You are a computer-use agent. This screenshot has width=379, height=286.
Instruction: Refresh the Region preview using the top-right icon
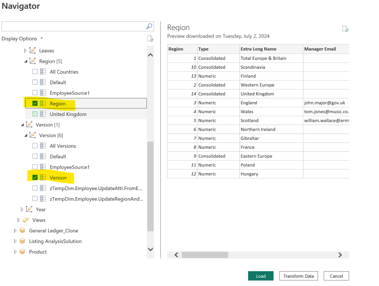345,29
